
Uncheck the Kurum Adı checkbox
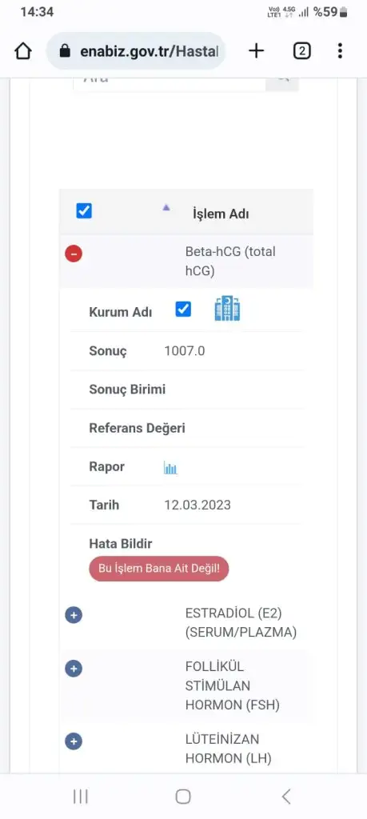pos(183,310)
